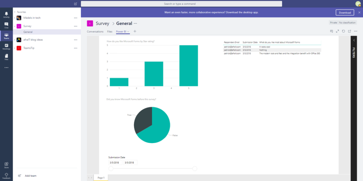Close the download desktop app banner
The image size is (363, 181).
[359, 12]
